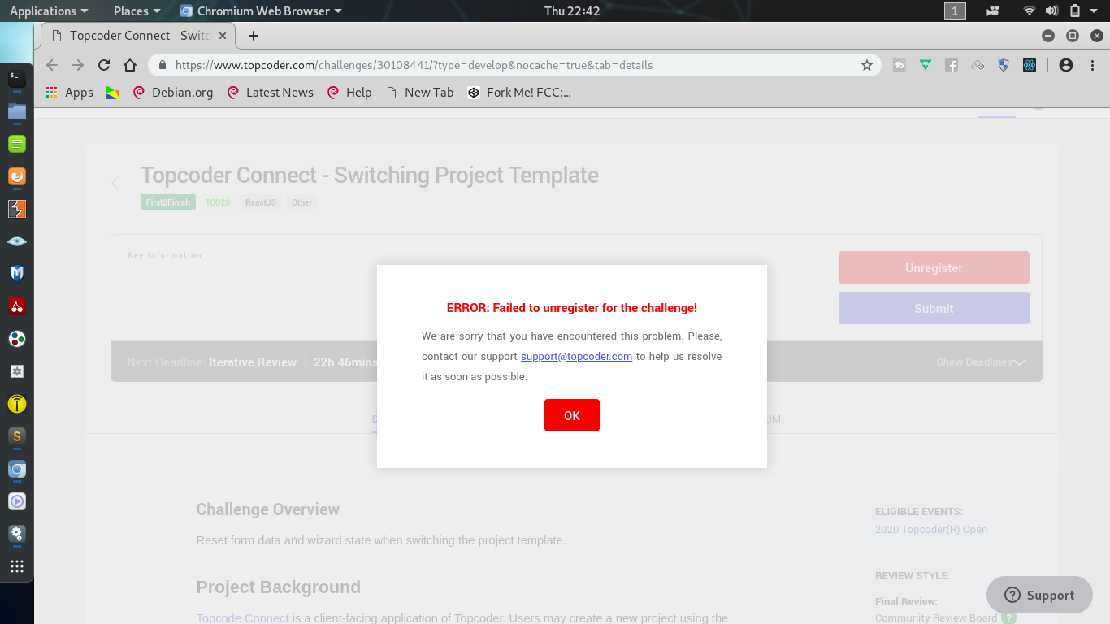1110x624 pixels.
Task: Click the gray gears extension icon
Action: tap(978, 65)
